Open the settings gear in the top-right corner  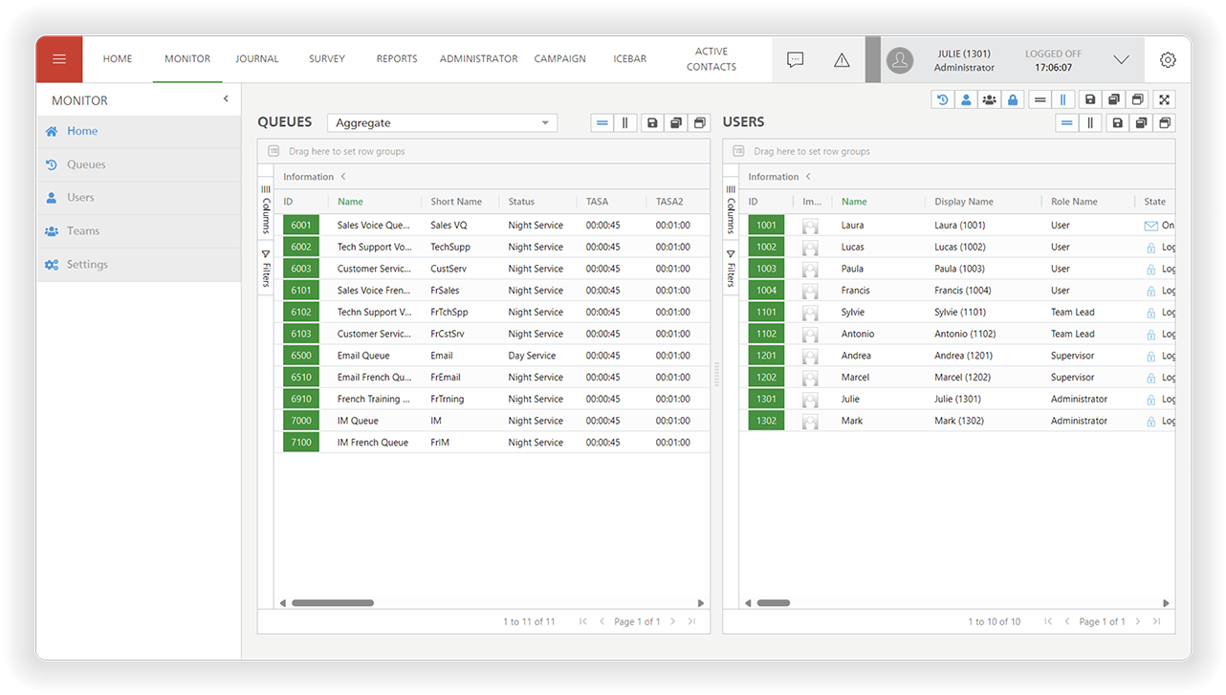click(1168, 59)
